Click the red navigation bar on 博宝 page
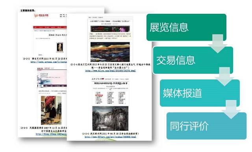This screenshot has width=252, height=152. point(50,27)
